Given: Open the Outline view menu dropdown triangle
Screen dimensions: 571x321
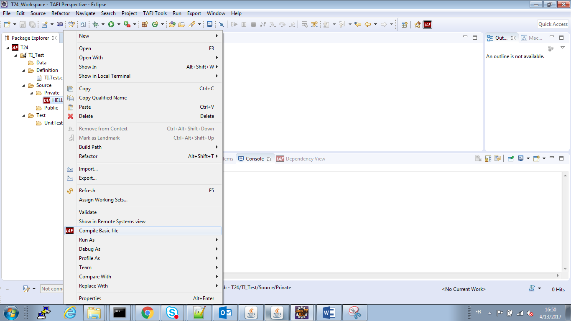Looking at the screenshot, I should [563, 48].
